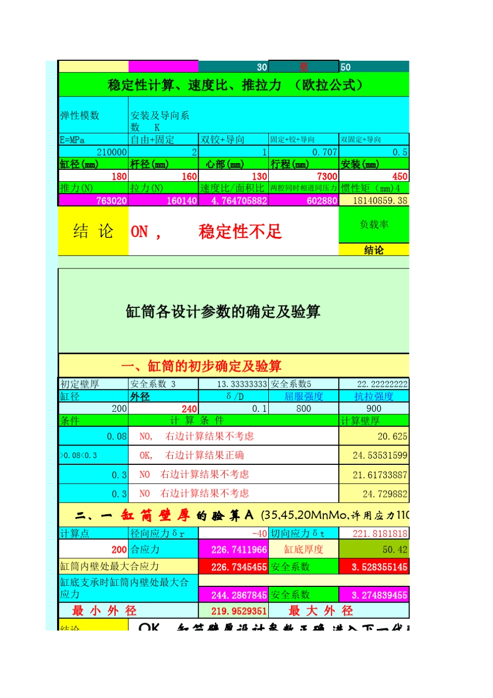Select the 初定壁厚 label cell

[x=93, y=384]
